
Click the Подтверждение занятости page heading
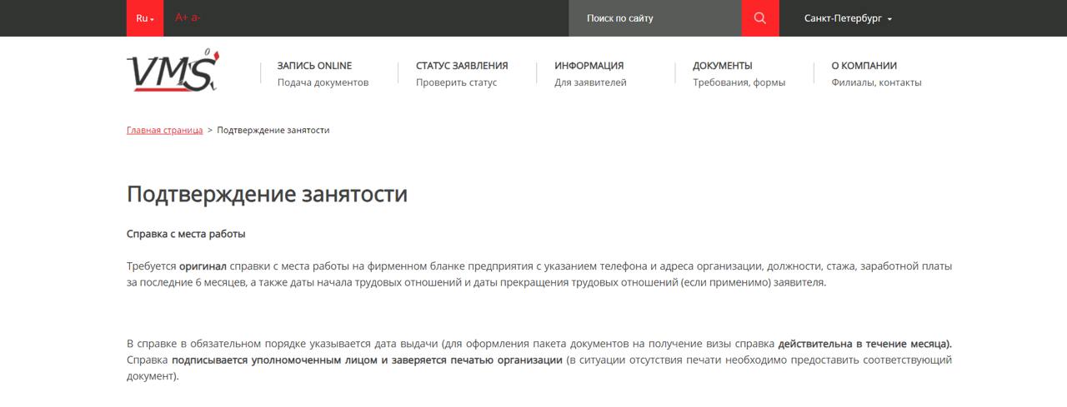click(267, 194)
